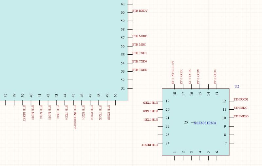Select the mirrored ETH TXEN label at U2 pin 19
The height and width of the screenshot is (166, 262).
pyautogui.click(x=150, y=103)
